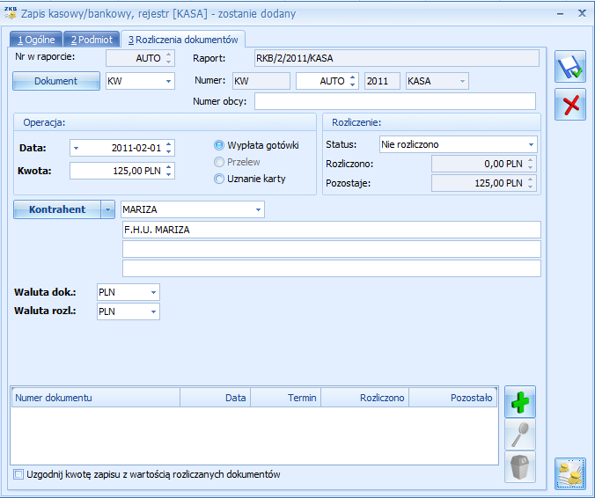Expand the Kontrahent button arrow
Image resolution: width=595 pixels, height=498 pixels.
(107, 209)
